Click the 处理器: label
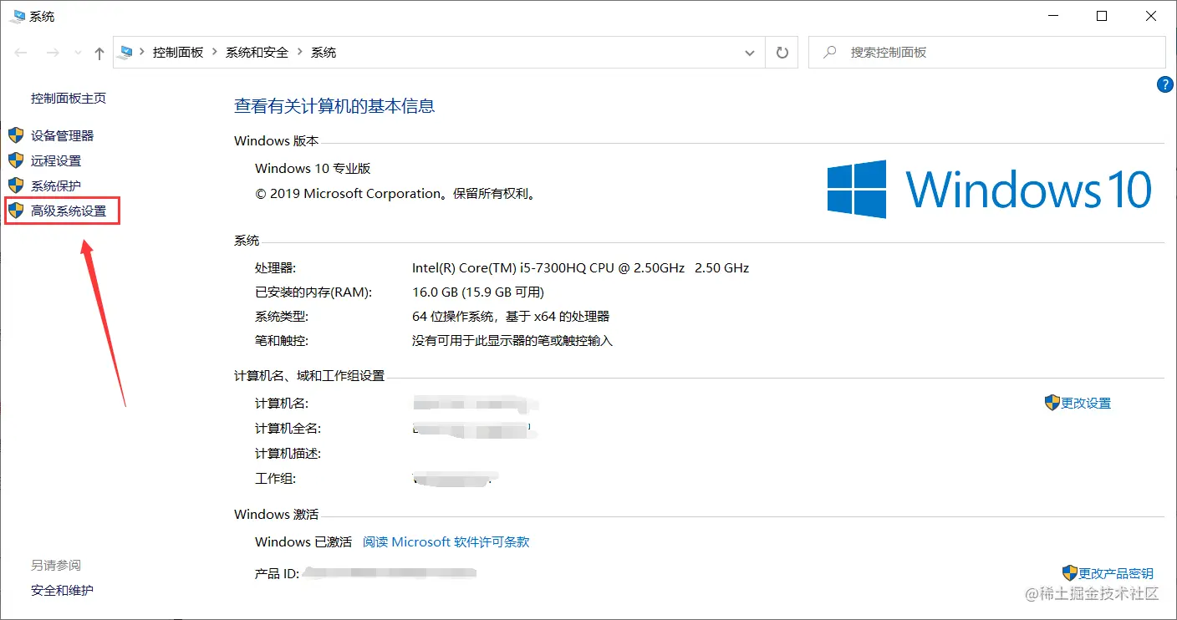The width and height of the screenshot is (1177, 620). point(276,268)
